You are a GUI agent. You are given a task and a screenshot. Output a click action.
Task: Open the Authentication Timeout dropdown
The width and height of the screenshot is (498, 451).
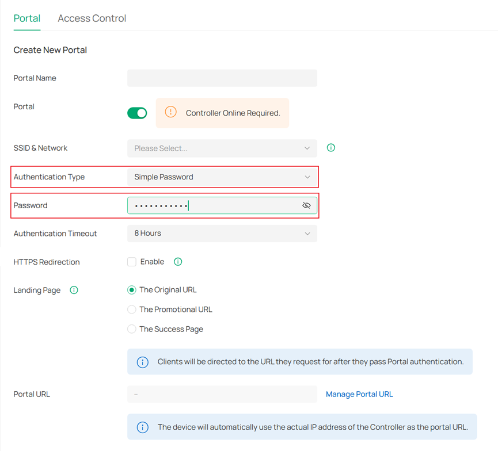pos(222,233)
